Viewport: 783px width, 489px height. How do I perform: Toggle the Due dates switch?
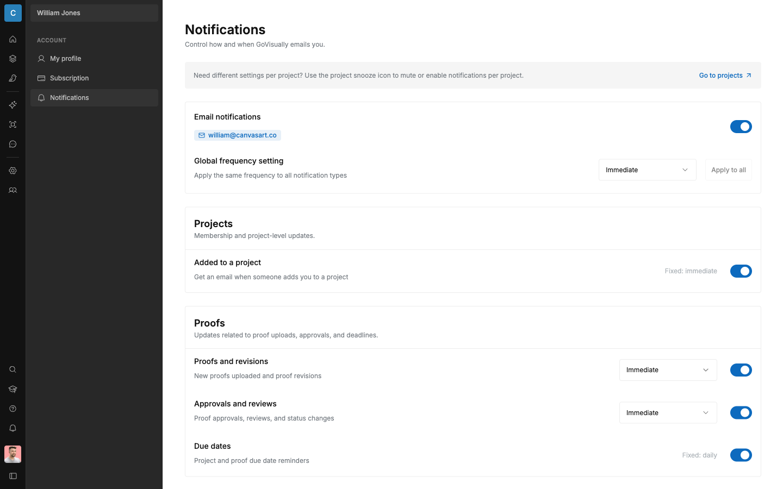tap(741, 455)
